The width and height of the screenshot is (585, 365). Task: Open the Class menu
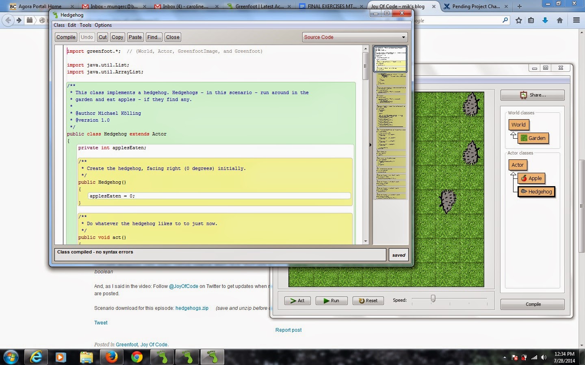[x=59, y=25]
